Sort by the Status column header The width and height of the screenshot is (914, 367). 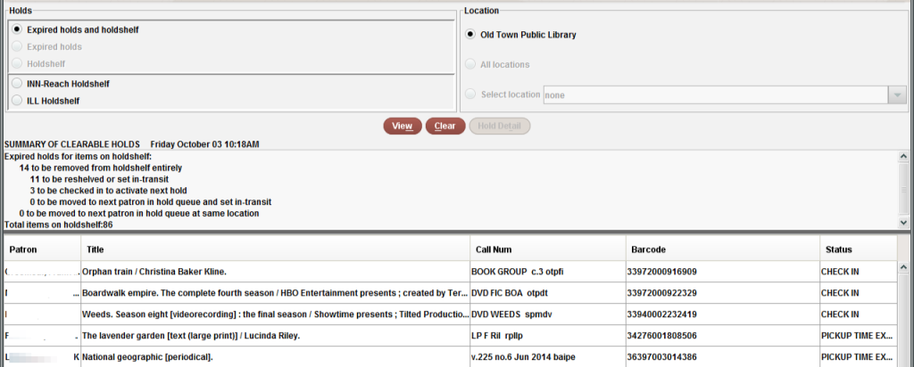point(857,250)
